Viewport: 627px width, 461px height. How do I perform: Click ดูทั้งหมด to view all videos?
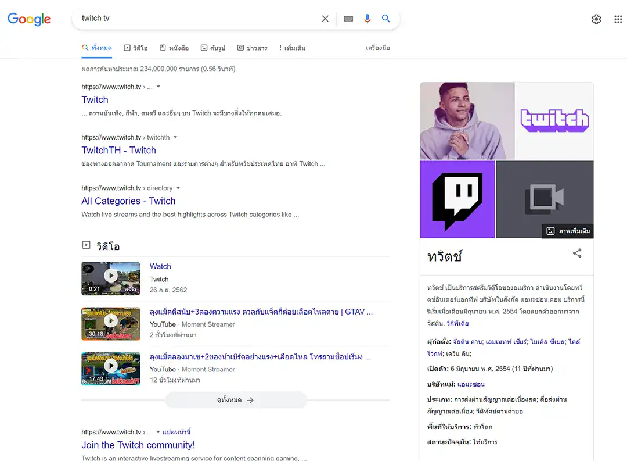coord(236,400)
